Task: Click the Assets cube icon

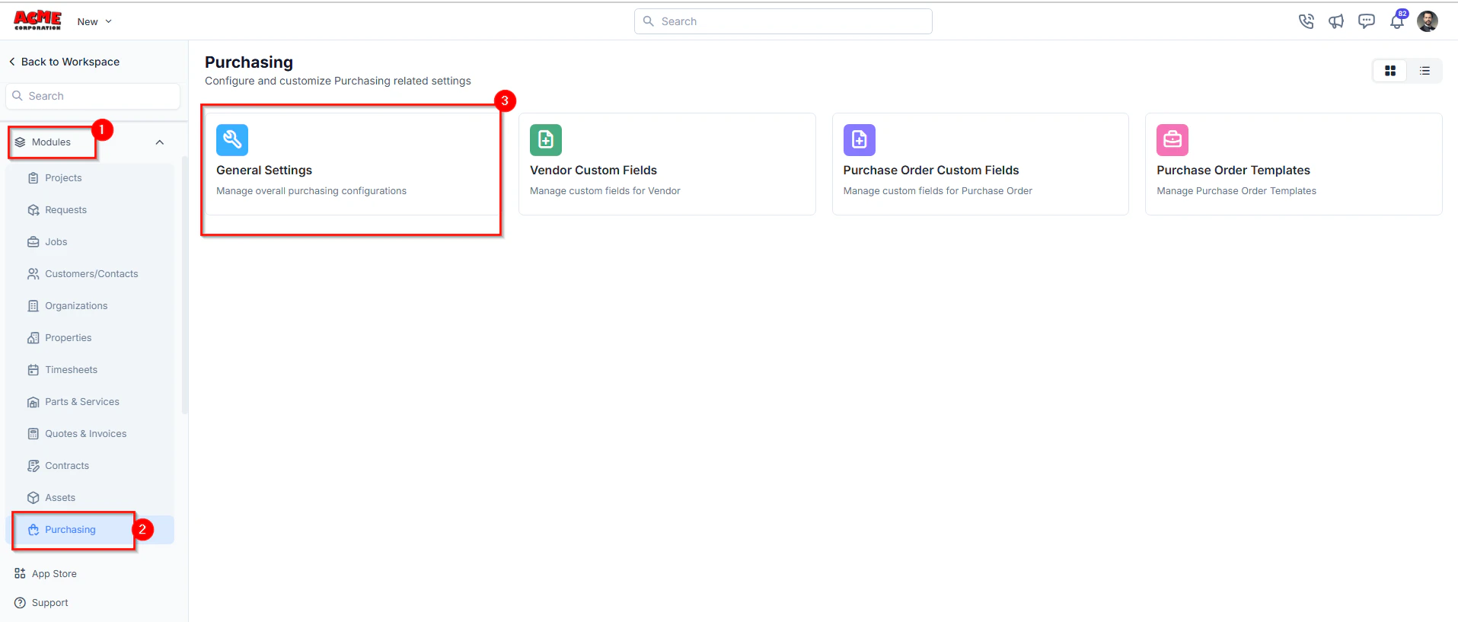Action: tap(33, 498)
